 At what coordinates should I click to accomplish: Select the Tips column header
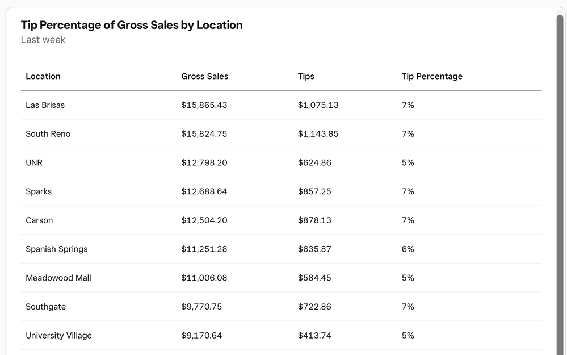click(x=306, y=76)
